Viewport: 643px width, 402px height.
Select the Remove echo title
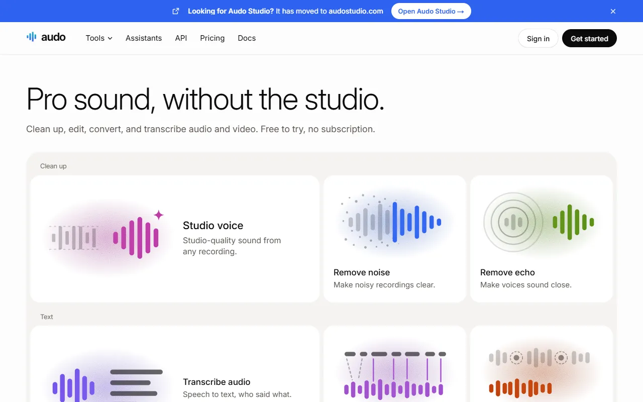pyautogui.click(x=507, y=272)
